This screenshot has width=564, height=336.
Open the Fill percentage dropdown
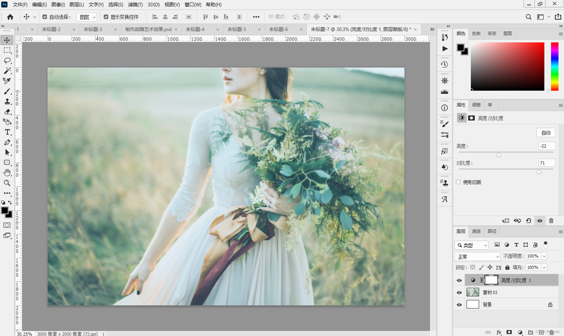coord(544,268)
